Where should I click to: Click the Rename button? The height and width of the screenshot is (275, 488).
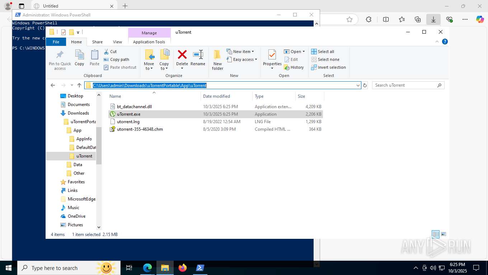click(198, 58)
